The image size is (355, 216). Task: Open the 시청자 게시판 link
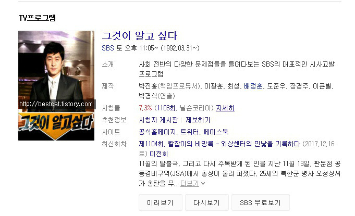point(158,120)
